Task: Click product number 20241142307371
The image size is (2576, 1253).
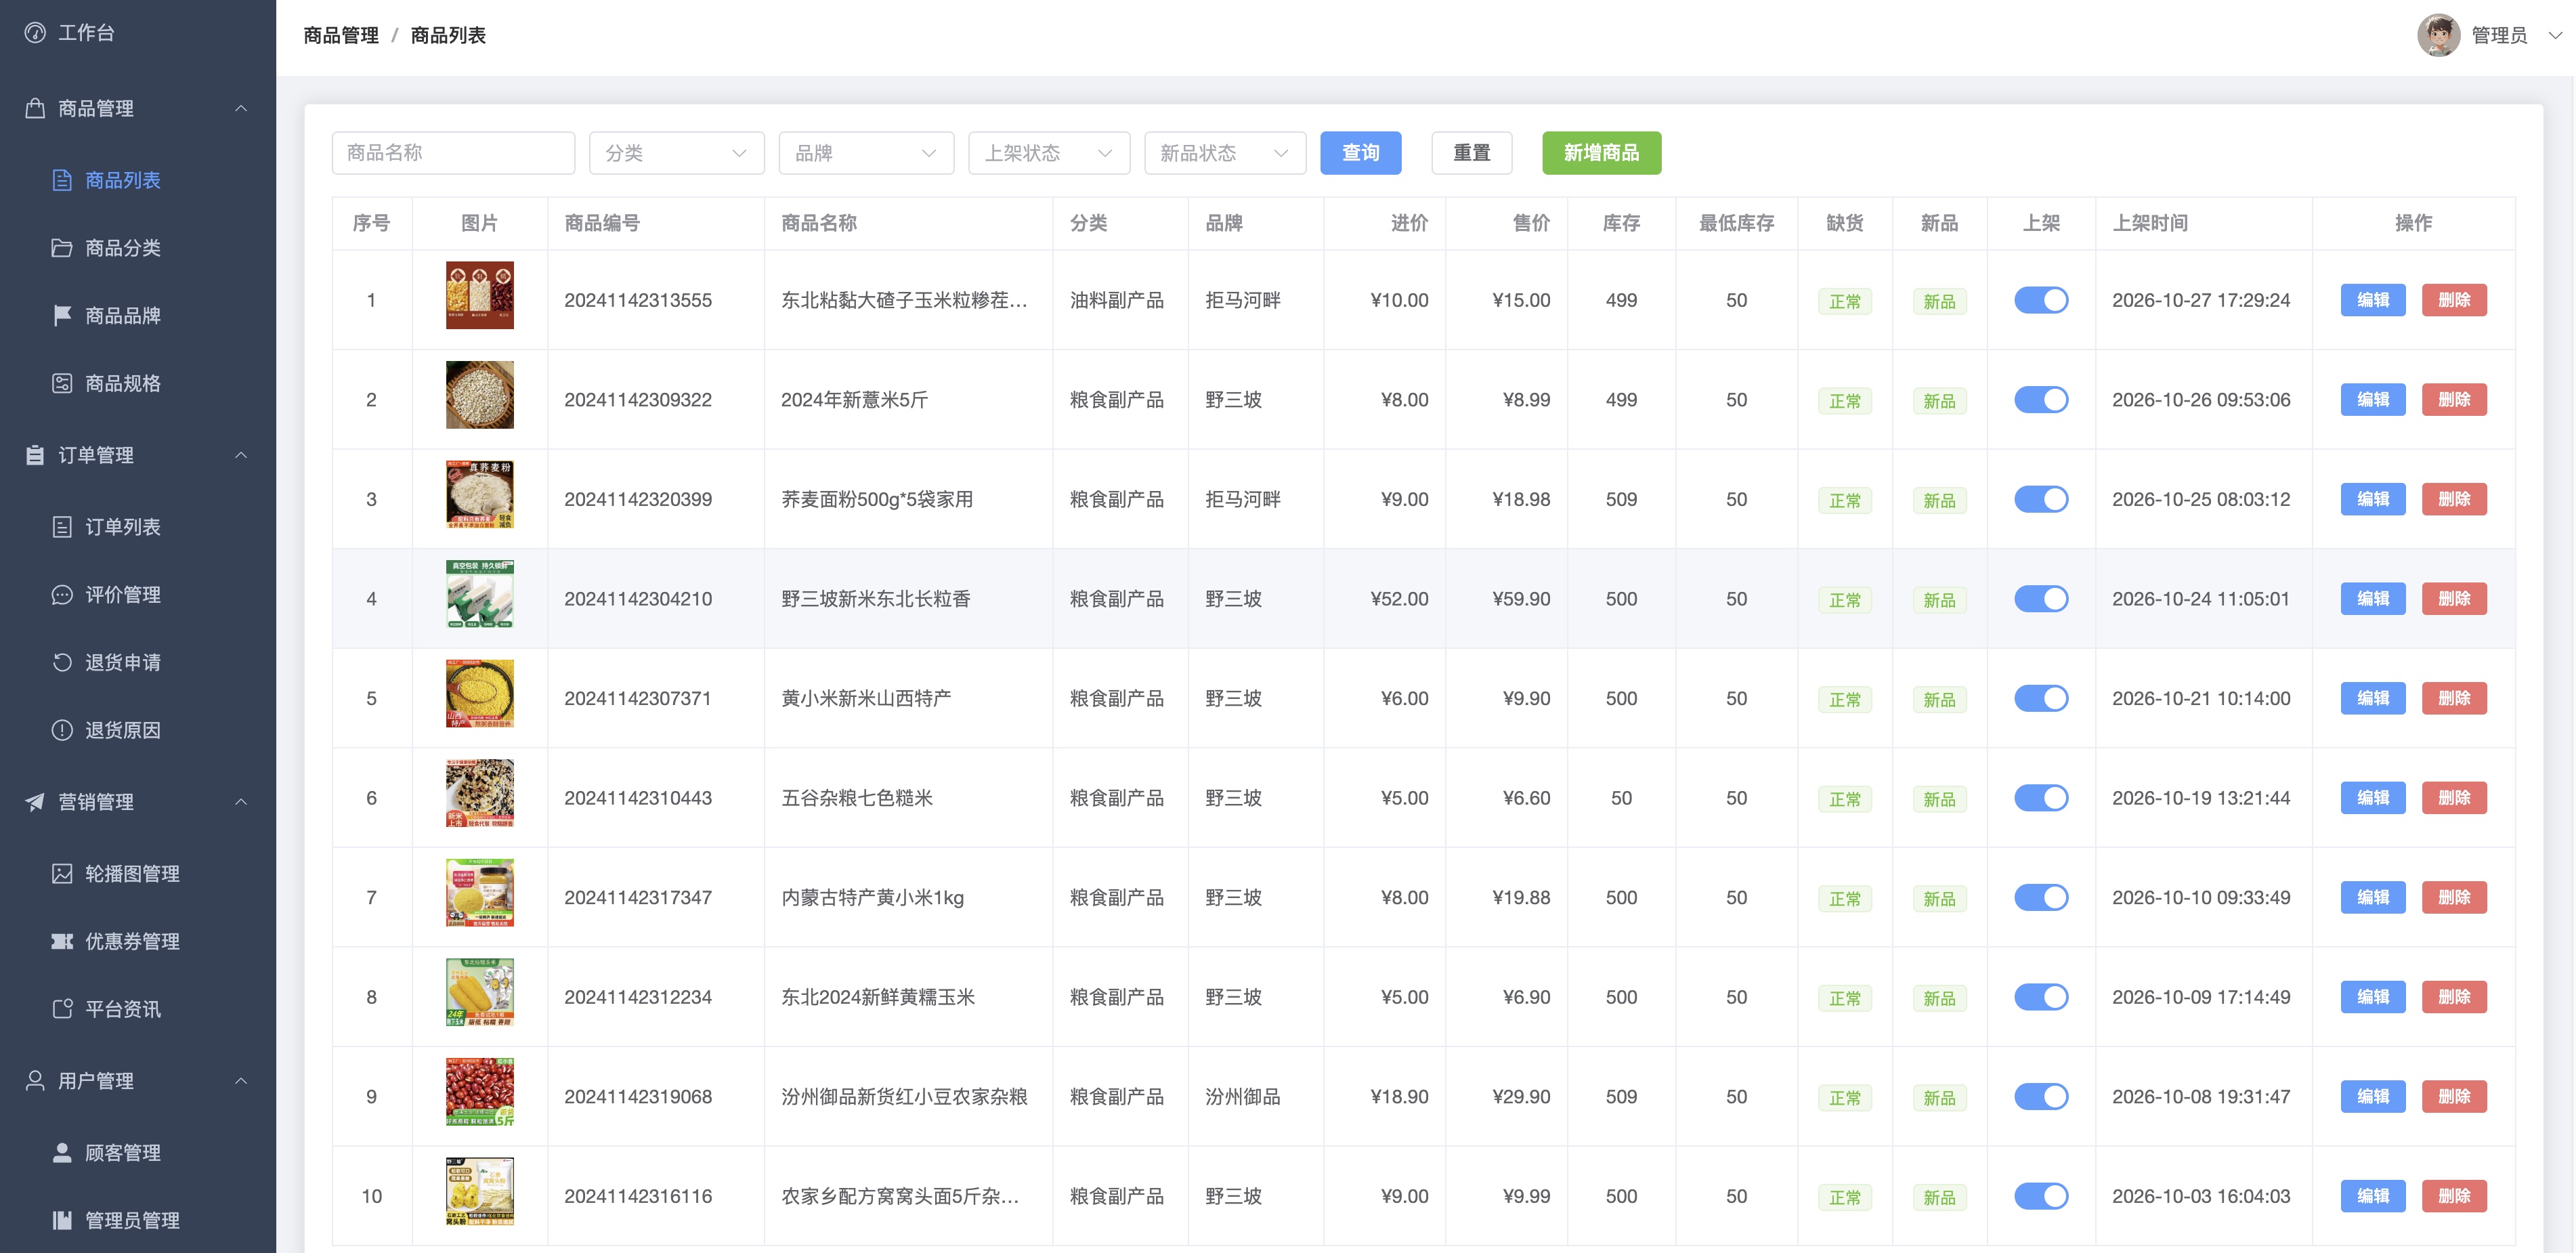Action: (x=638, y=698)
